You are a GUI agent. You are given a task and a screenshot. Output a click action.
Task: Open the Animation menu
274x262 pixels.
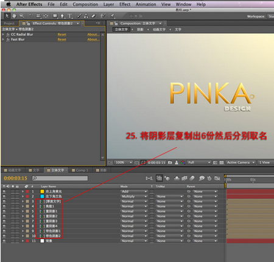146,4
